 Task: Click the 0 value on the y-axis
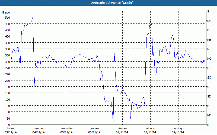[9, 125]
